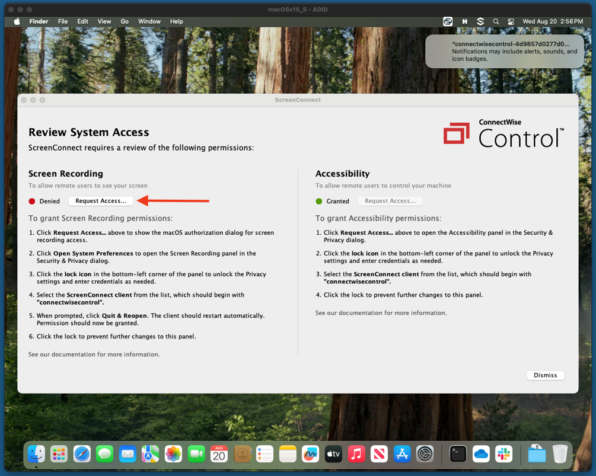Open the Apple TV app in Dock
596x476 pixels.
tap(333, 454)
